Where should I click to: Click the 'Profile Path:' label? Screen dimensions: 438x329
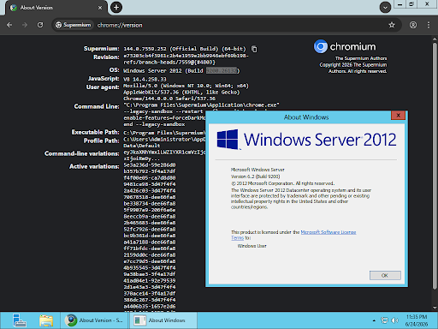click(x=102, y=141)
